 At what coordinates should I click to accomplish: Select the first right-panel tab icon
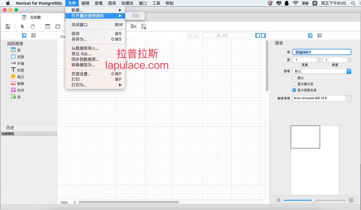310,35
